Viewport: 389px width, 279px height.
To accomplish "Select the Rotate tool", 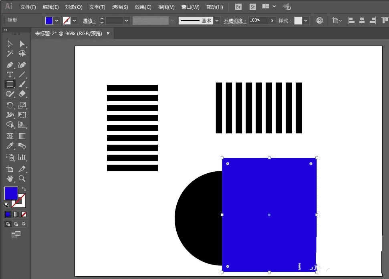I will (10, 105).
